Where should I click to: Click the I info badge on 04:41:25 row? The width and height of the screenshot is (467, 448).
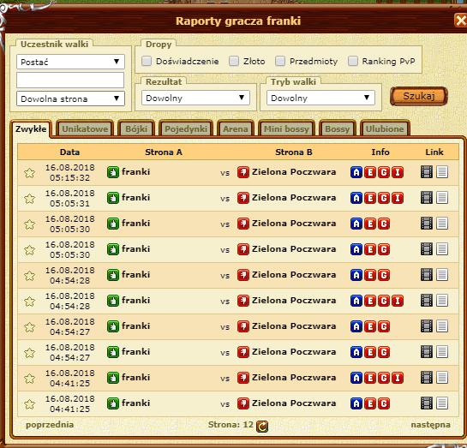398,378
